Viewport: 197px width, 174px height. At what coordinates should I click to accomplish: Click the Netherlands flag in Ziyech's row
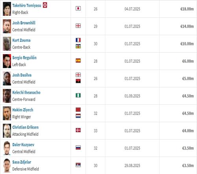pos(78,116)
